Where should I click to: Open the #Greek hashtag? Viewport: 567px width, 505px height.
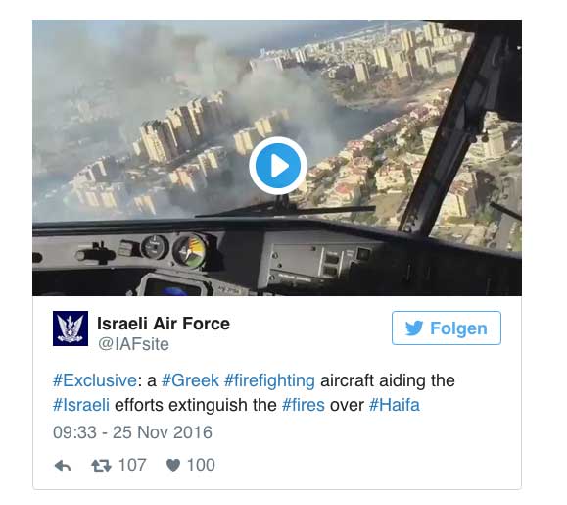tap(190, 380)
